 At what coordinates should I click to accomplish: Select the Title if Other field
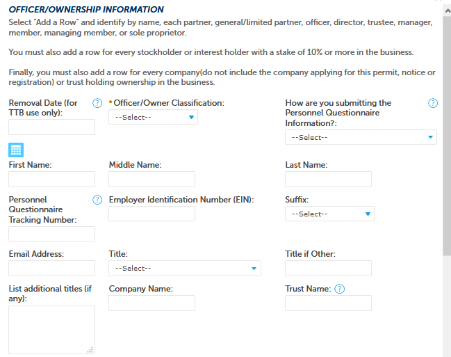[328, 268]
